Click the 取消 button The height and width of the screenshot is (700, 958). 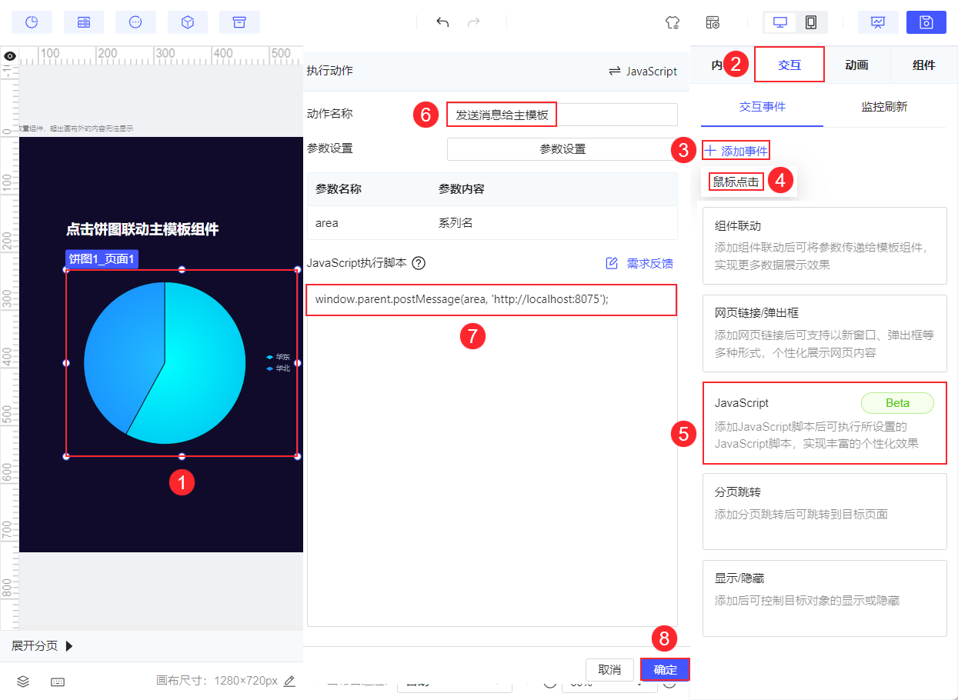[609, 670]
